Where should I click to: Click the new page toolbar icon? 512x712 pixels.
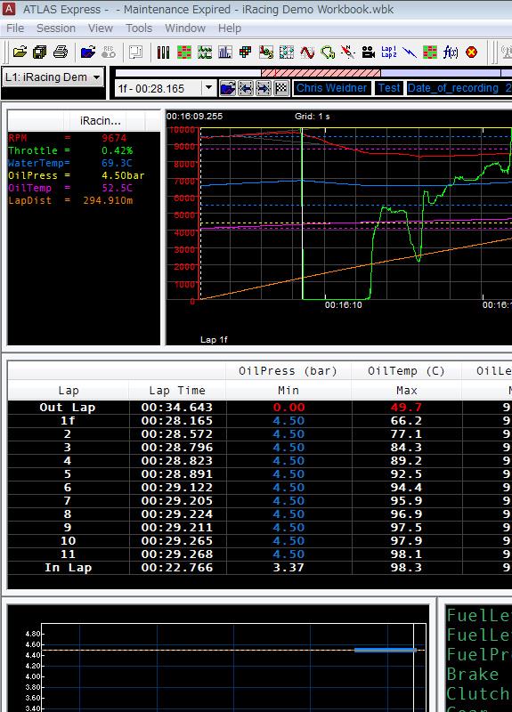point(135,53)
